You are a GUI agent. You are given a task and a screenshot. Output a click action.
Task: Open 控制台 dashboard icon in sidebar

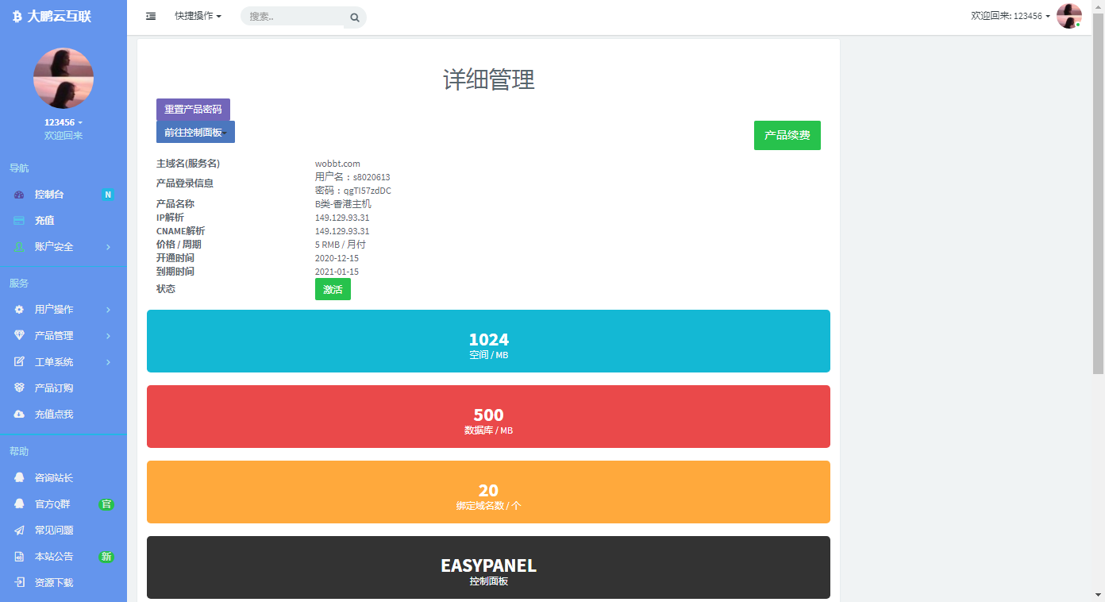tap(19, 195)
